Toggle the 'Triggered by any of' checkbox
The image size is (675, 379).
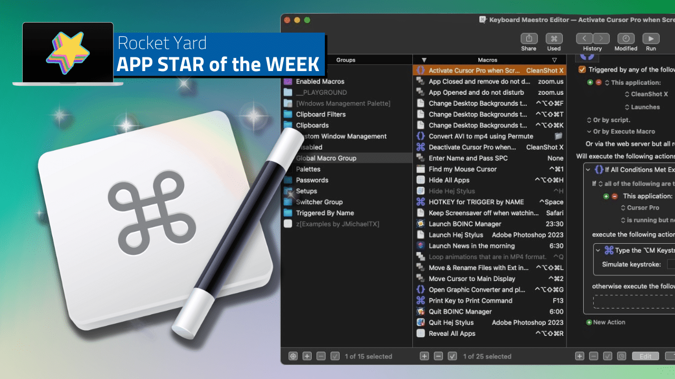[582, 69]
